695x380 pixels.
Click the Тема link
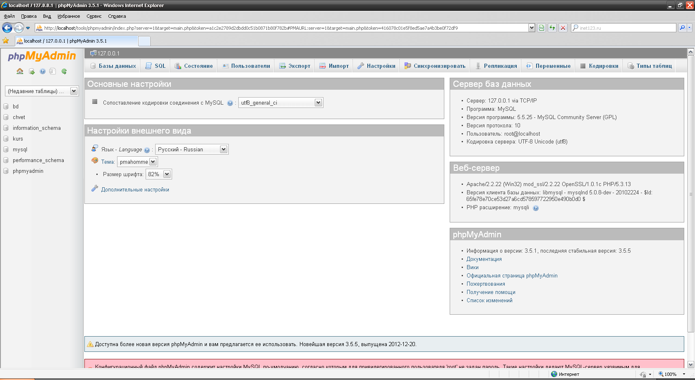(x=108, y=162)
